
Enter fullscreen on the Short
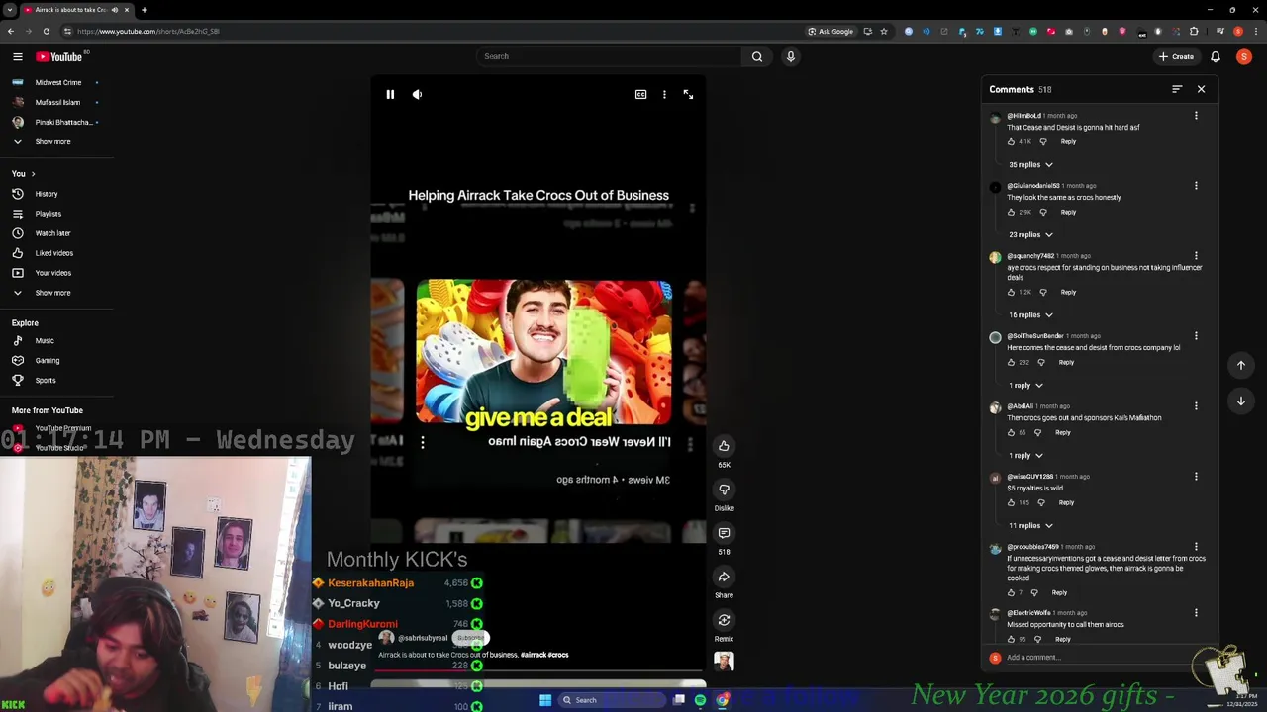click(688, 94)
